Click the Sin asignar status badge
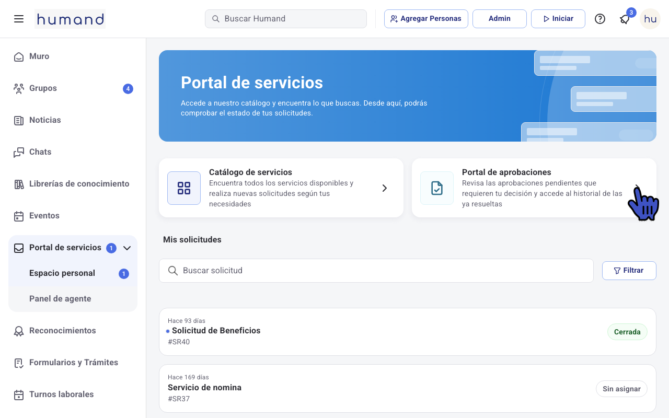The height and width of the screenshot is (418, 669). point(621,389)
